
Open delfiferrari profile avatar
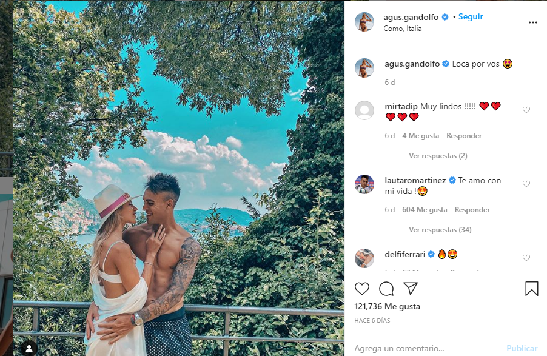click(364, 258)
